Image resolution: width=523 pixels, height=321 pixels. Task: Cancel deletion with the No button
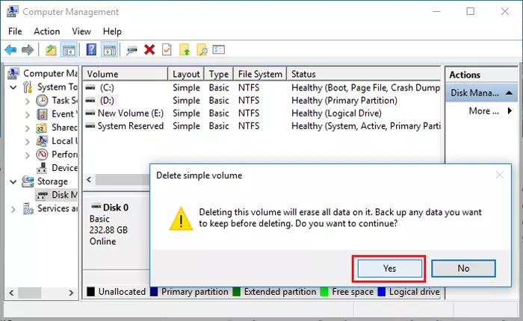(x=463, y=268)
